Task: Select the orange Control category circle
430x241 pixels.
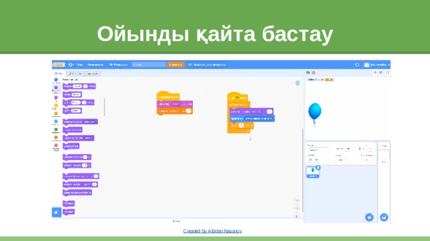Action: [x=56, y=113]
